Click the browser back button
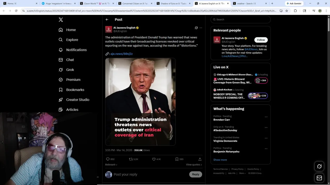 4,11
